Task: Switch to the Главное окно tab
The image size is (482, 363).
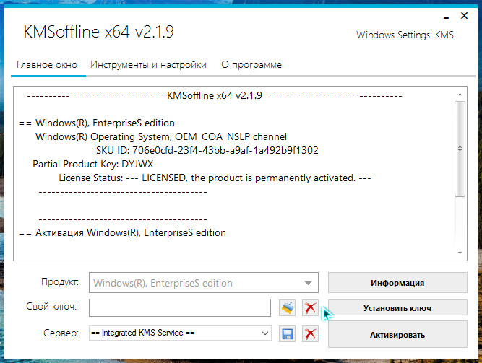Action: 47,65
